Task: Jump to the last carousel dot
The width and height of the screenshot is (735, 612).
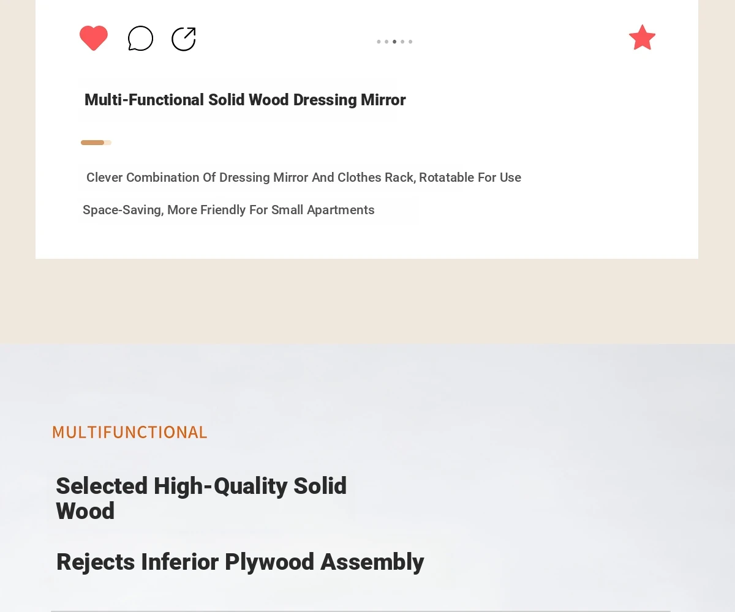Action: [x=410, y=42]
